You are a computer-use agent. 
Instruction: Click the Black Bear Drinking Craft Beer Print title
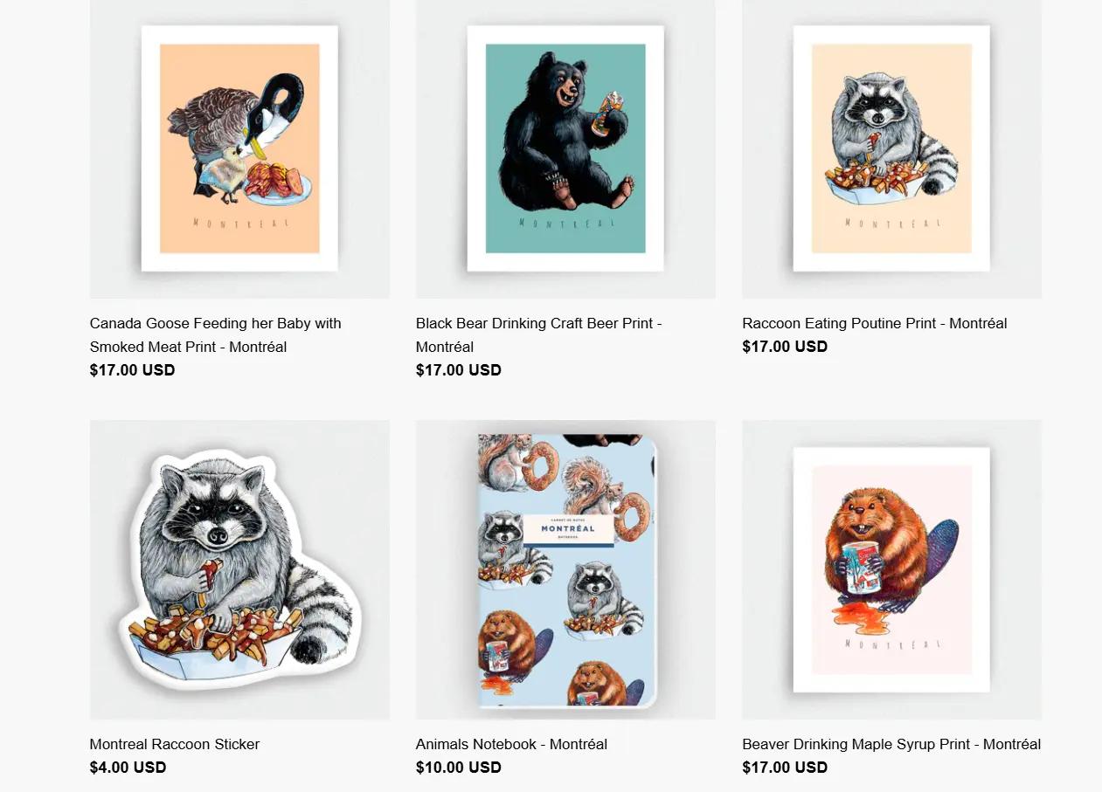[x=538, y=334]
